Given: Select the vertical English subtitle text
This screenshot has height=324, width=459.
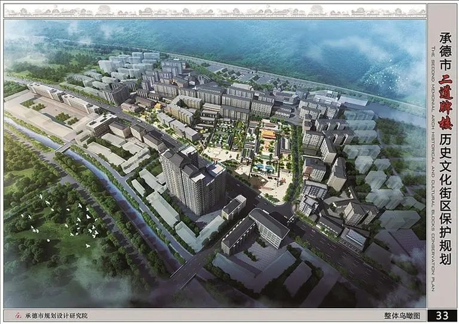Looking at the screenshot, I should point(433,169).
